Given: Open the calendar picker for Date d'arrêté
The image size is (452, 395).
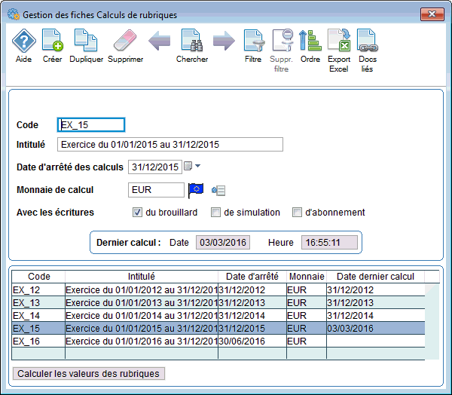Looking at the screenshot, I should 188,167.
